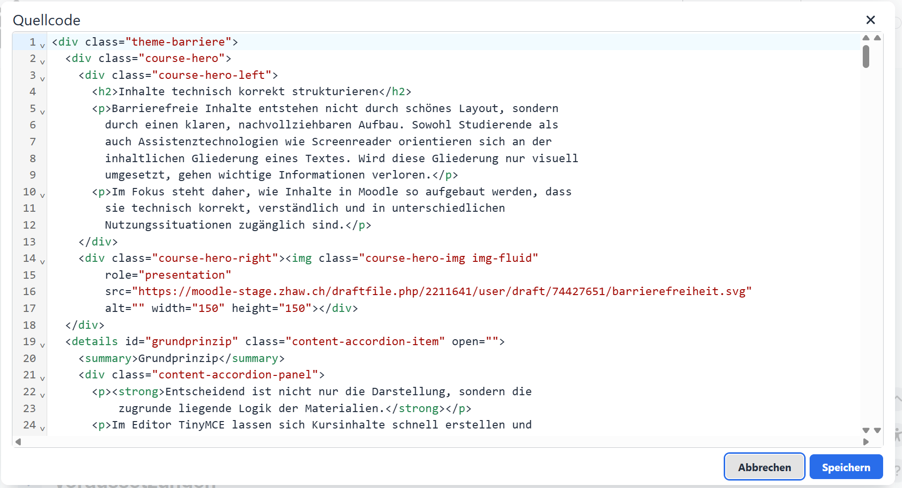
Task: Click the vertical scrollbar thumb
Action: pyautogui.click(x=866, y=57)
